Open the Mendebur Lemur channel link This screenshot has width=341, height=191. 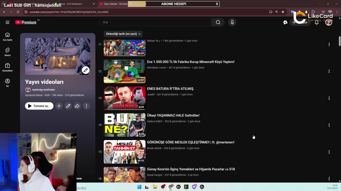tap(157, 68)
